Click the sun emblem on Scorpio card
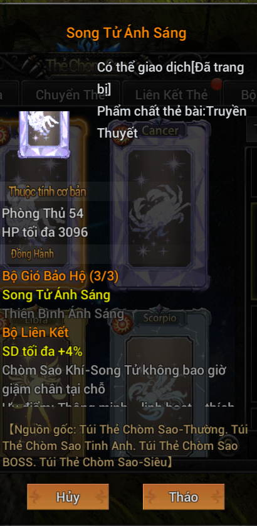The width and height of the screenshot is (257, 526). pos(121,324)
